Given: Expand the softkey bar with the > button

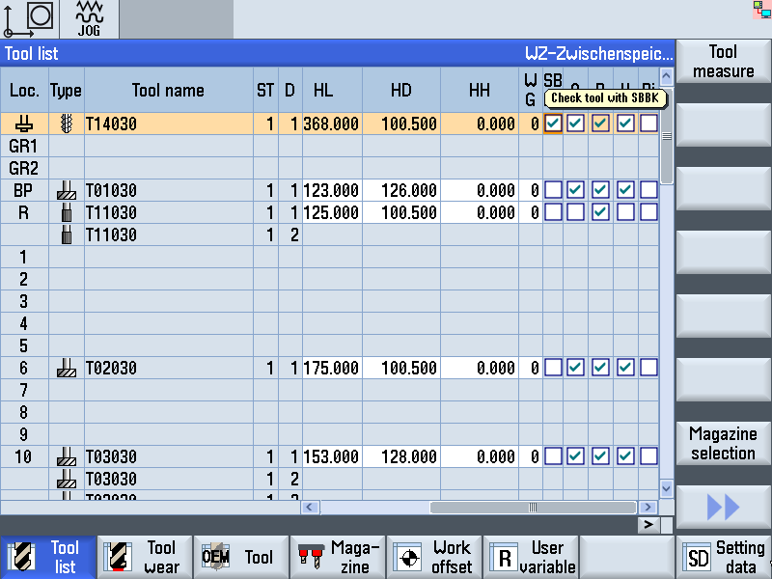Looking at the screenshot, I should tap(649, 524).
